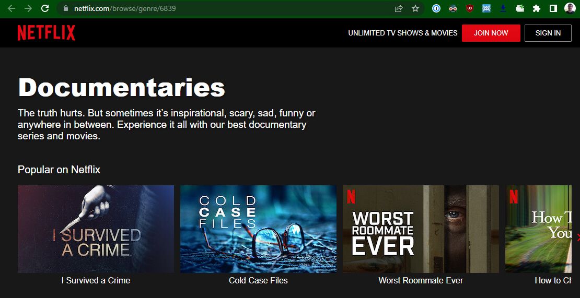The height and width of the screenshot is (298, 580).
Task: Open the blue CSS extension icon
Action: [x=486, y=8]
